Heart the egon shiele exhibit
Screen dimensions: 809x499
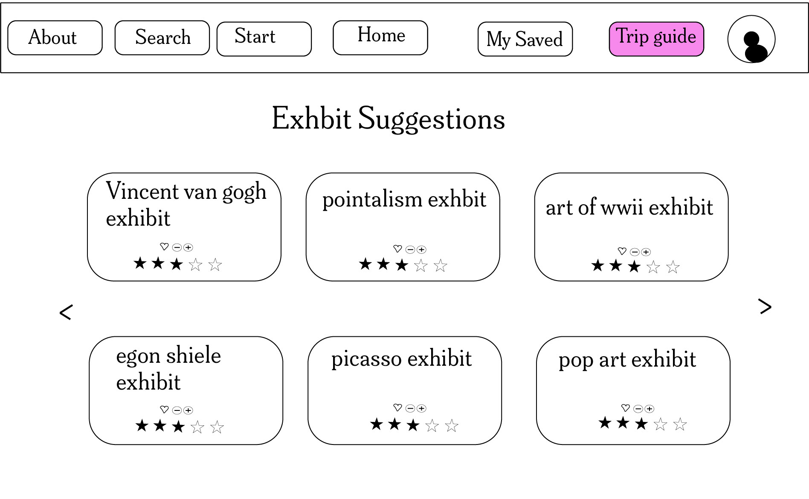tap(164, 409)
